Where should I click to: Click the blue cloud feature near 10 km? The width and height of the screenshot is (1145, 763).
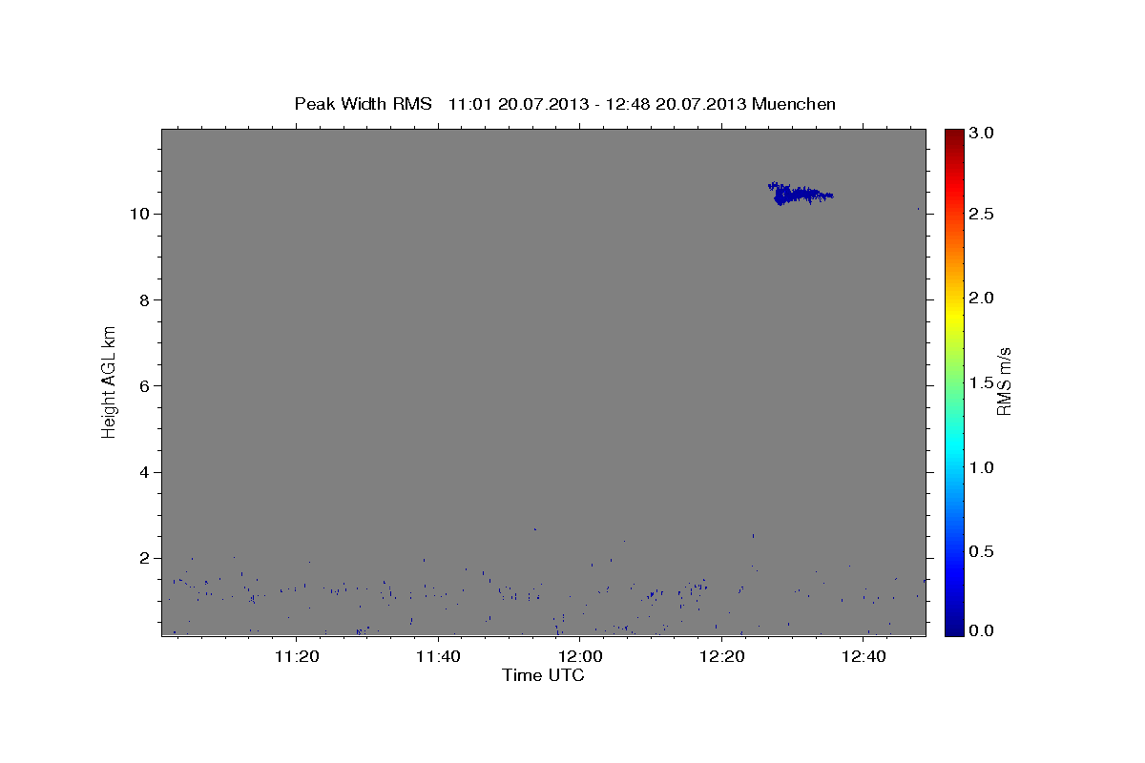(x=800, y=194)
